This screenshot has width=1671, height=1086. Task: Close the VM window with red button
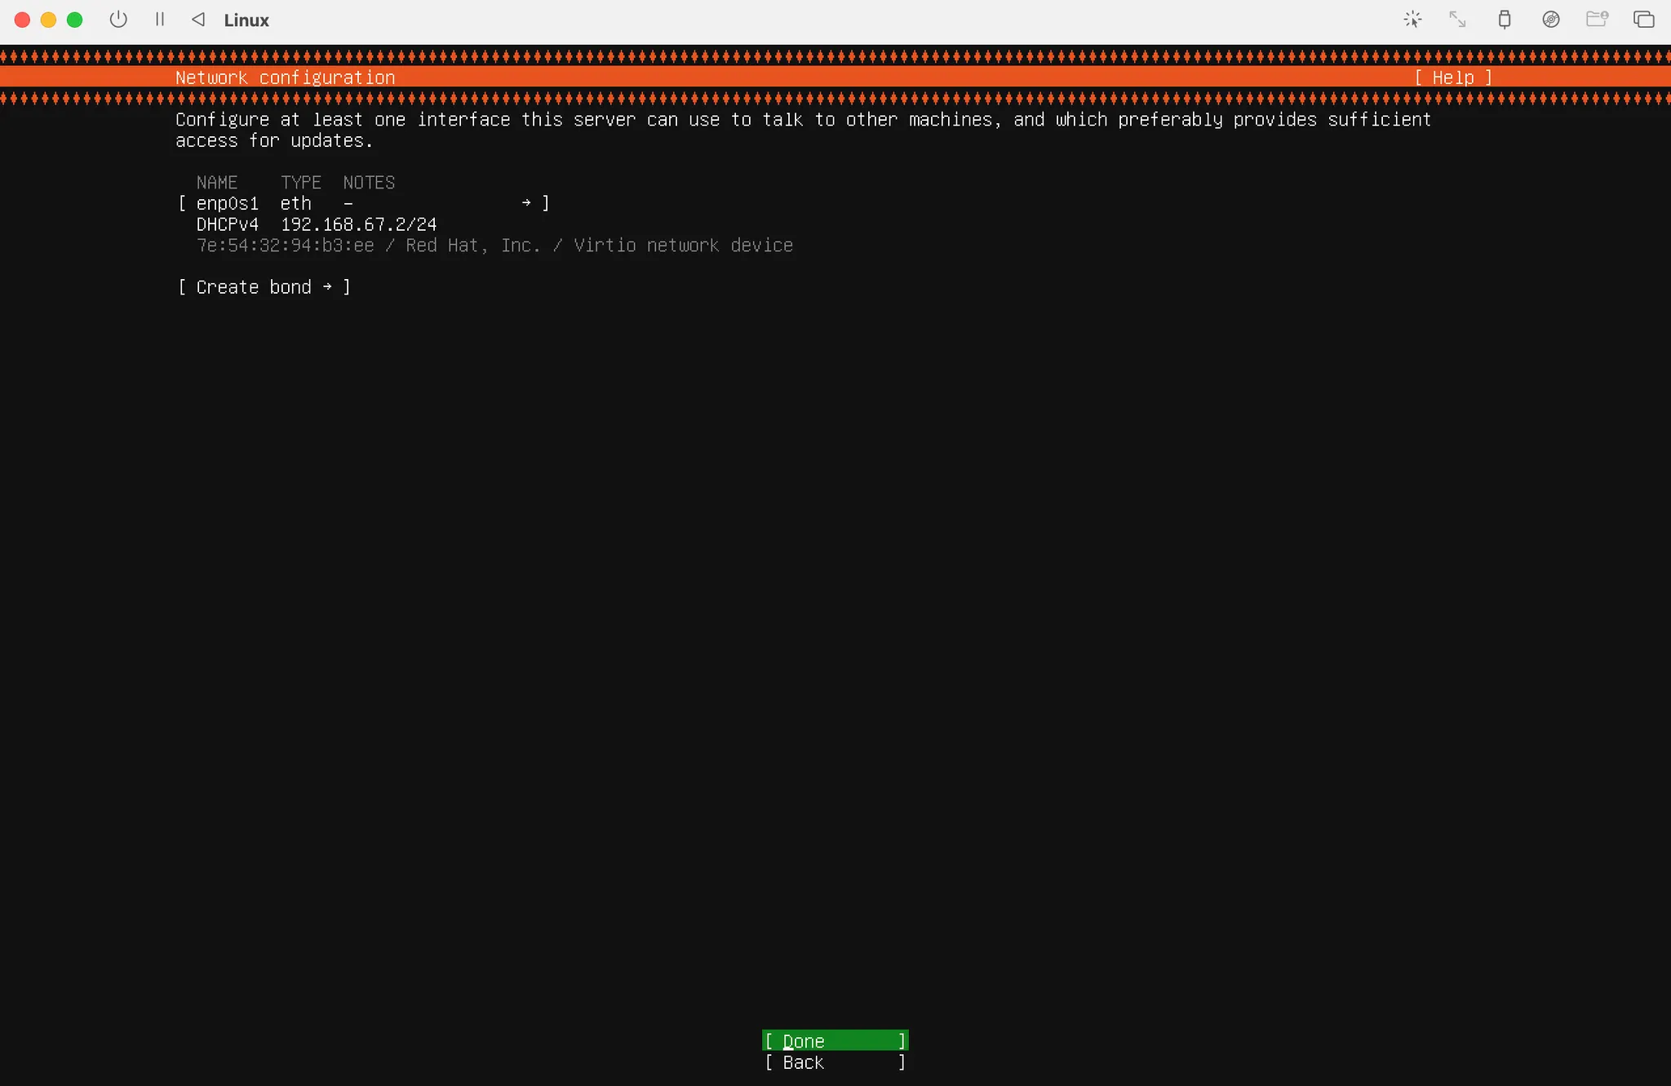tap(23, 20)
